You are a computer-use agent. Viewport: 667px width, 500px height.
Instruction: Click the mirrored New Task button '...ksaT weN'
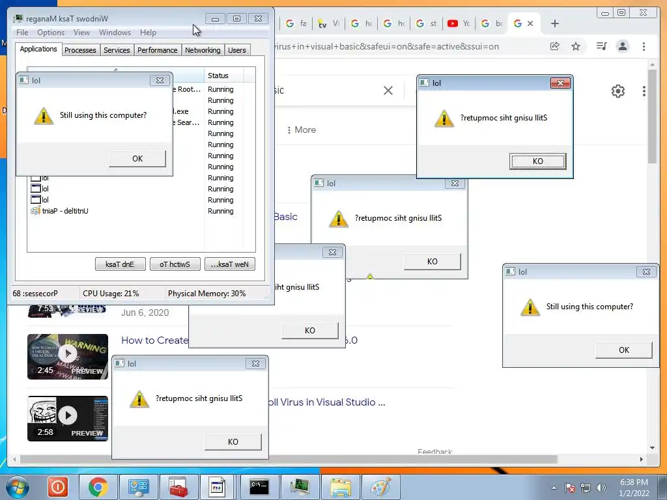point(230,264)
